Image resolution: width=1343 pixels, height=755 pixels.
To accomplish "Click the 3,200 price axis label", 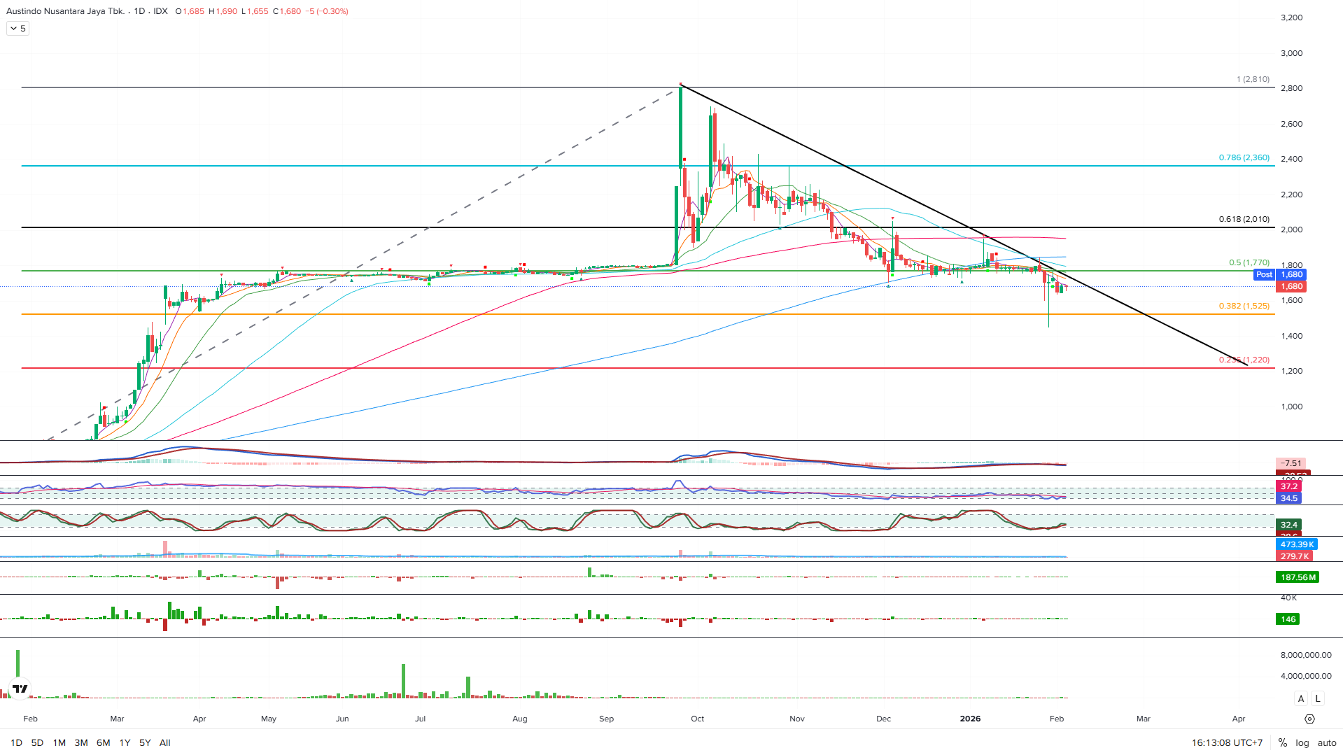I will click(x=1291, y=17).
